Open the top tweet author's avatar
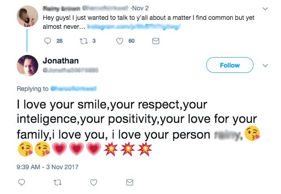 tap(27, 16)
